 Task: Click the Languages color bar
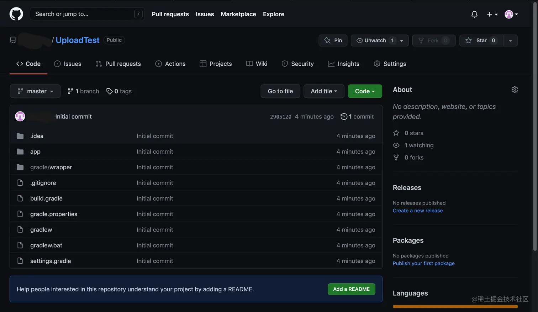coord(455,306)
